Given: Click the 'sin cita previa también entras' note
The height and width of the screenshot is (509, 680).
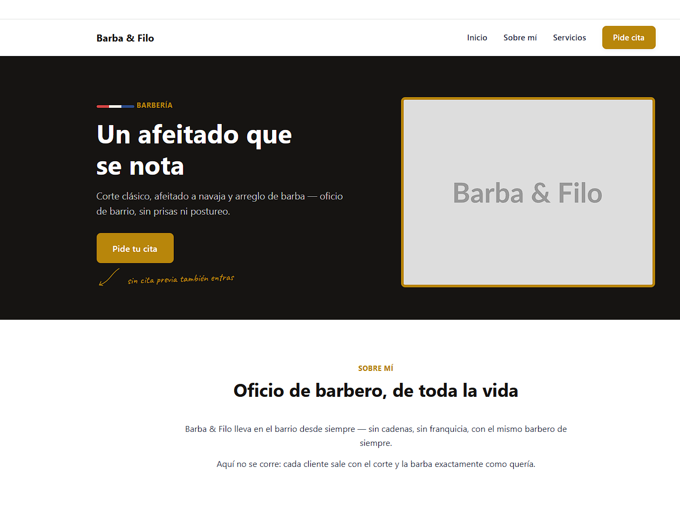Looking at the screenshot, I should (x=181, y=279).
